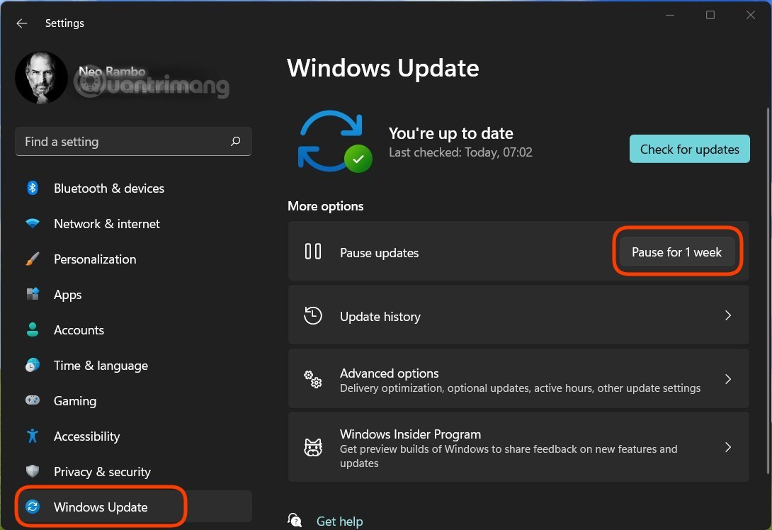
Task: Open Update history row
Action: [518, 315]
